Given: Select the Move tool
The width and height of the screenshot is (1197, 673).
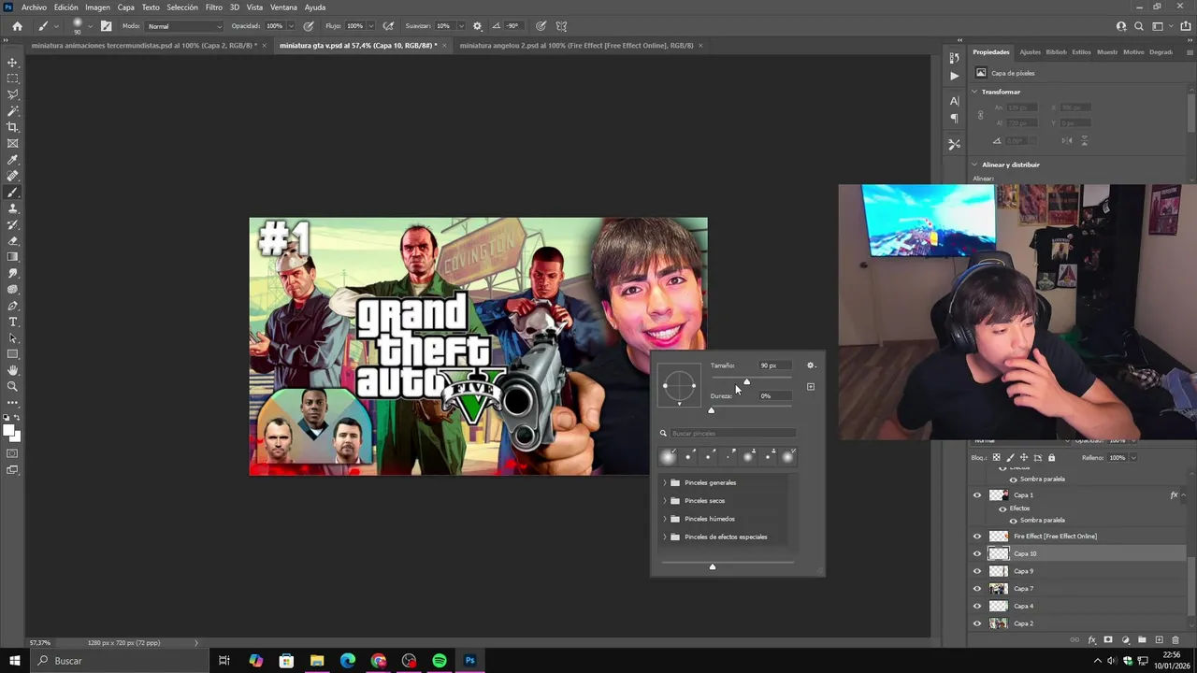Looking at the screenshot, I should point(13,63).
